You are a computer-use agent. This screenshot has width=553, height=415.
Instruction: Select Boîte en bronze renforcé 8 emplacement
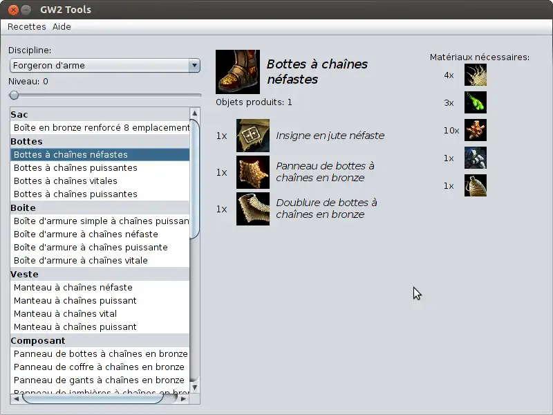click(100, 127)
